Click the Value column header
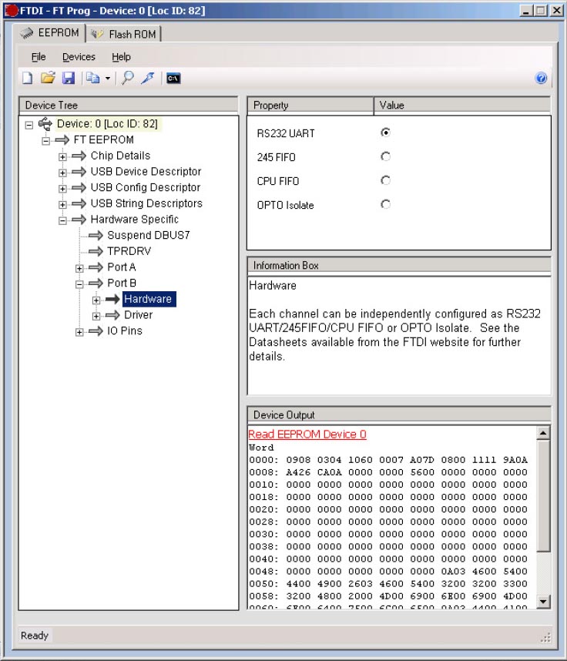The height and width of the screenshot is (661, 567). 462,106
